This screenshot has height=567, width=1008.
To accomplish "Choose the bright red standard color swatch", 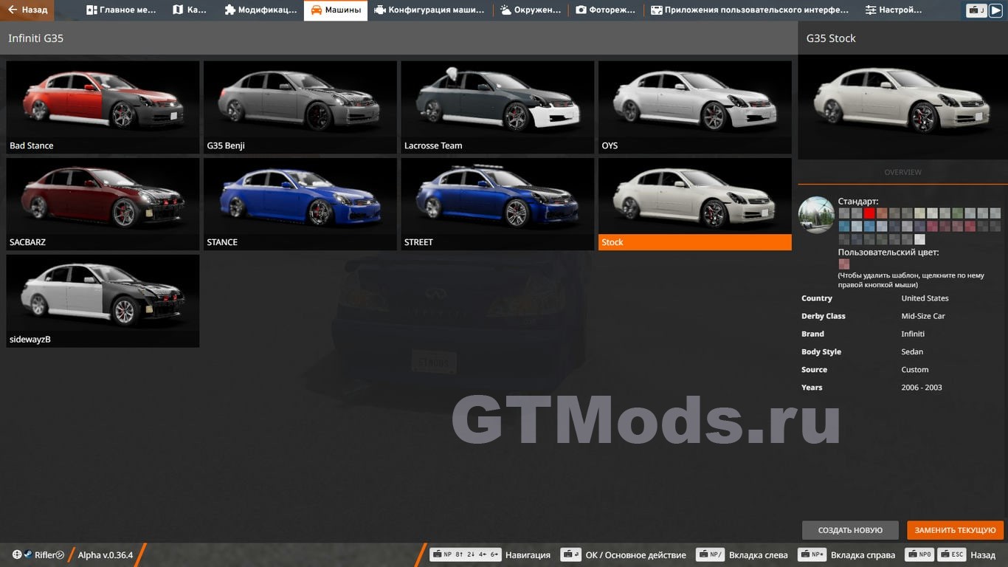I will pyautogui.click(x=869, y=213).
